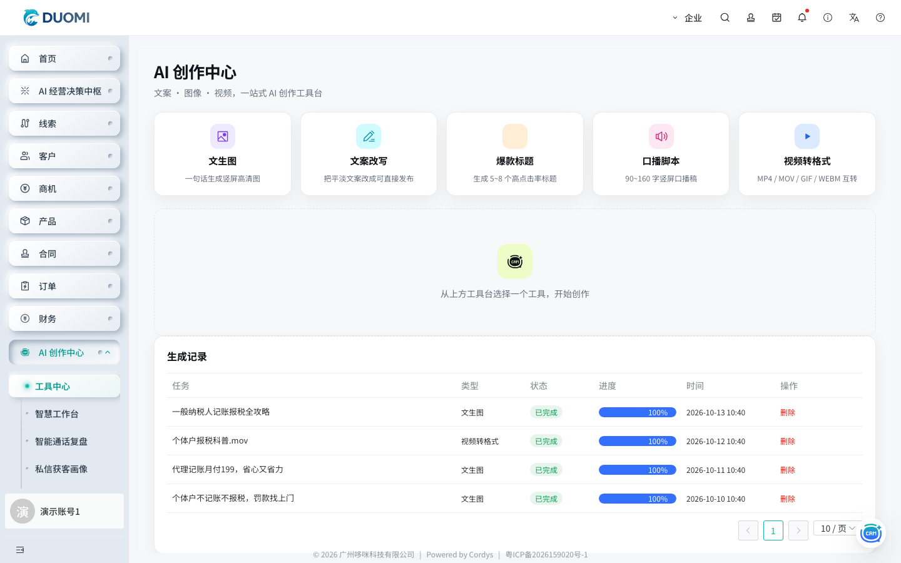Image resolution: width=901 pixels, height=563 pixels.
Task: Click 已完成 status of 代理记账月付199 row
Action: click(546, 470)
